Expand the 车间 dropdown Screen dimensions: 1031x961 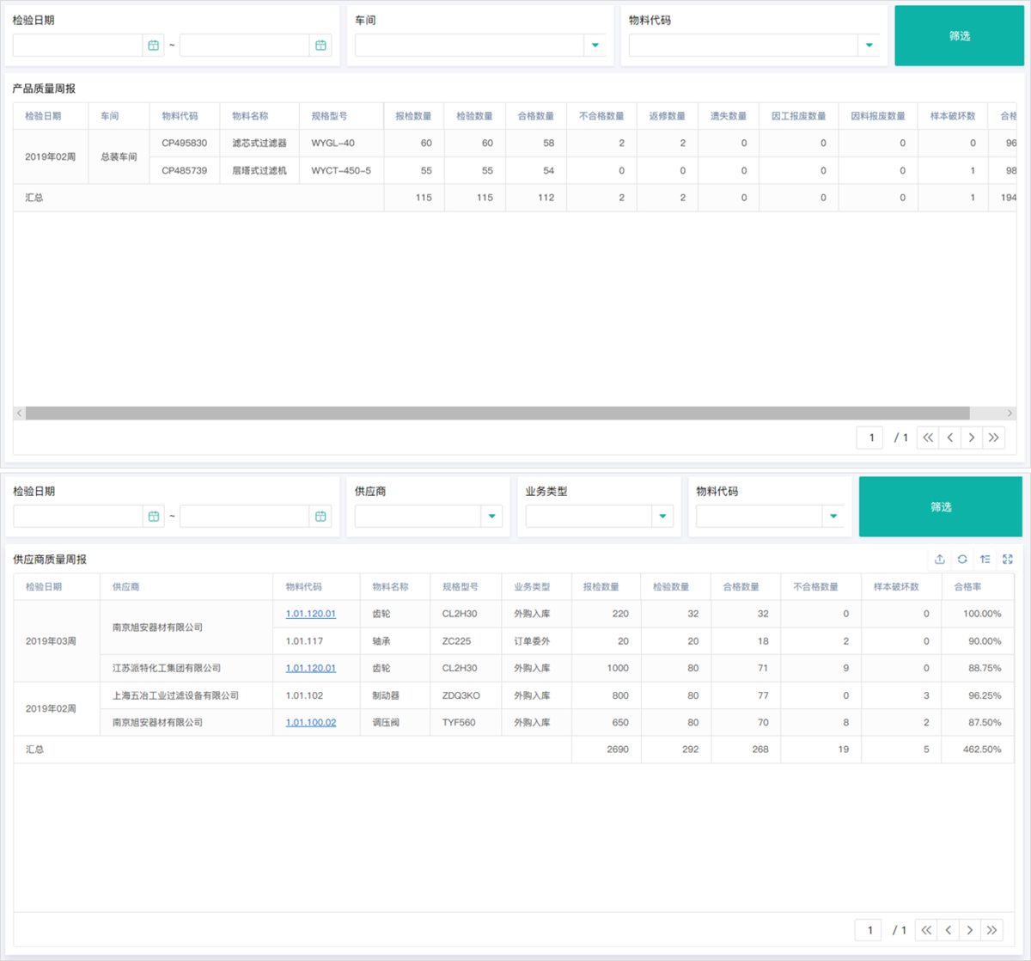click(595, 46)
